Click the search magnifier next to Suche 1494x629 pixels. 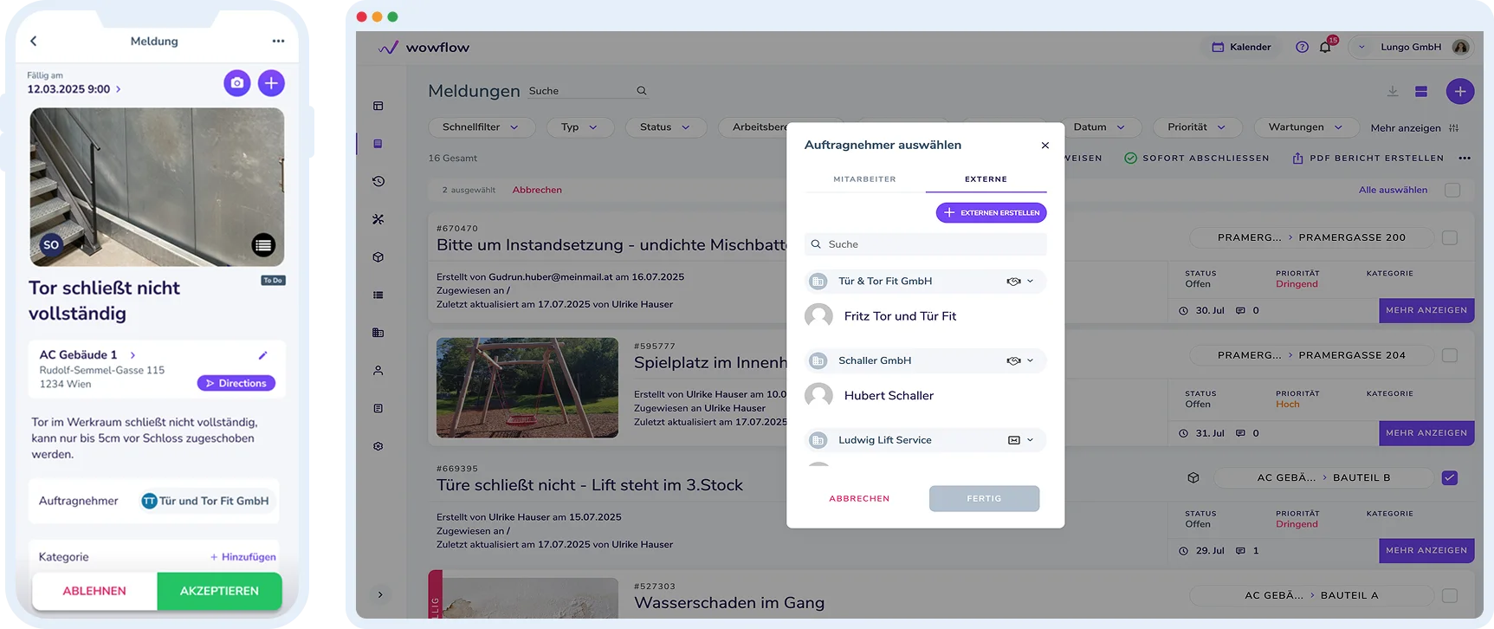click(642, 91)
